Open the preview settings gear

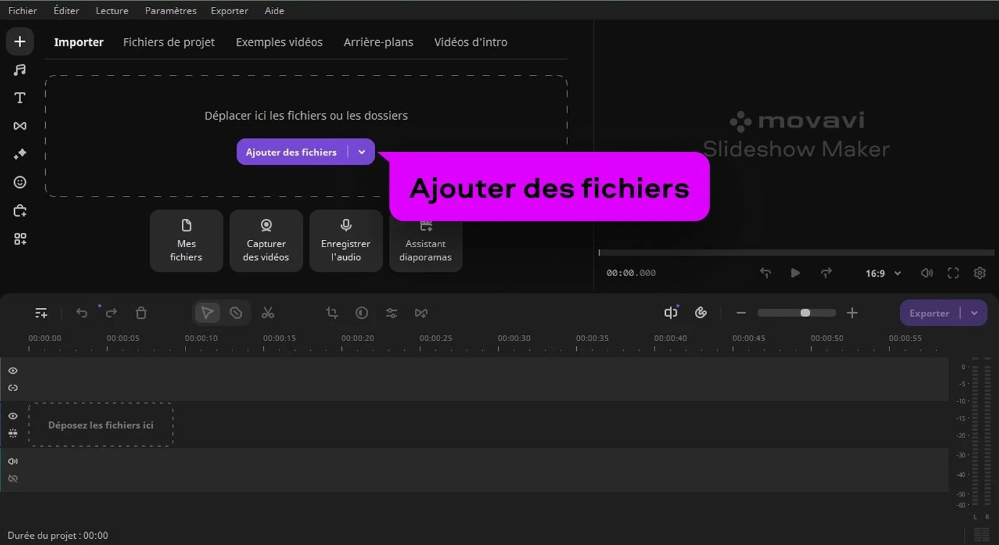click(x=980, y=273)
